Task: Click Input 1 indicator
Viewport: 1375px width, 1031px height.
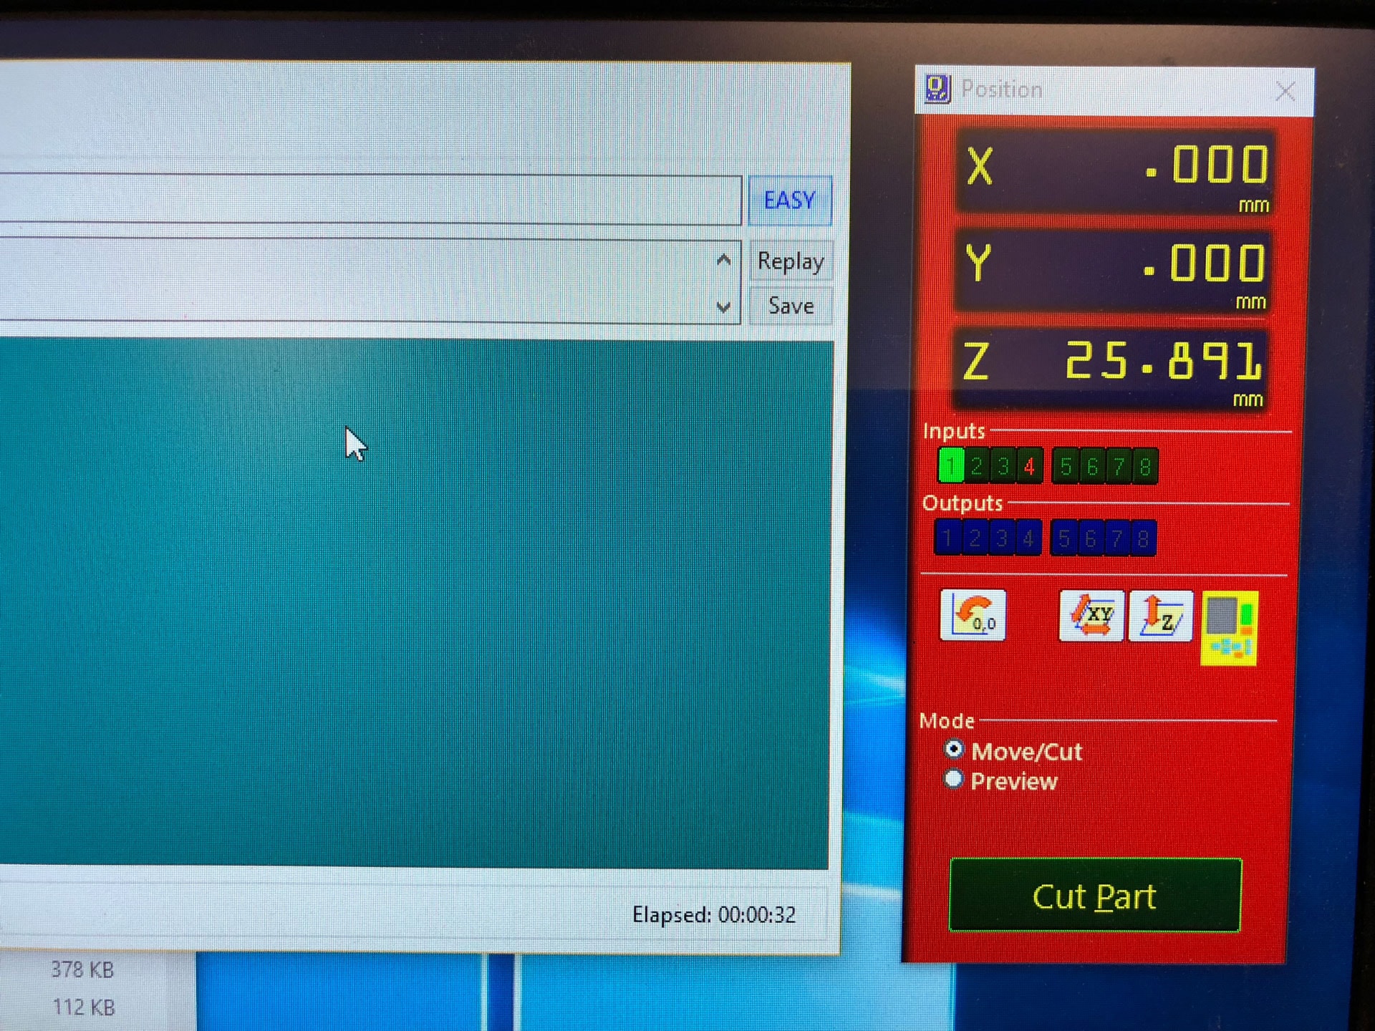Action: [x=951, y=466]
